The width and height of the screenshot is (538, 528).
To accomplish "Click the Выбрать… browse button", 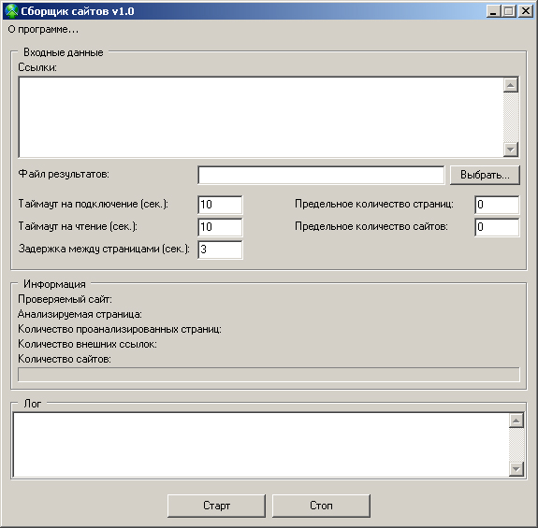I will click(485, 175).
